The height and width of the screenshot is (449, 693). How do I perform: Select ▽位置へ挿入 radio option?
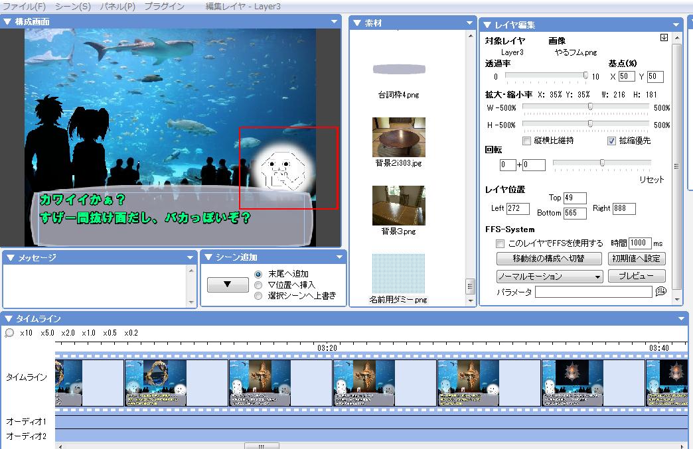(259, 285)
